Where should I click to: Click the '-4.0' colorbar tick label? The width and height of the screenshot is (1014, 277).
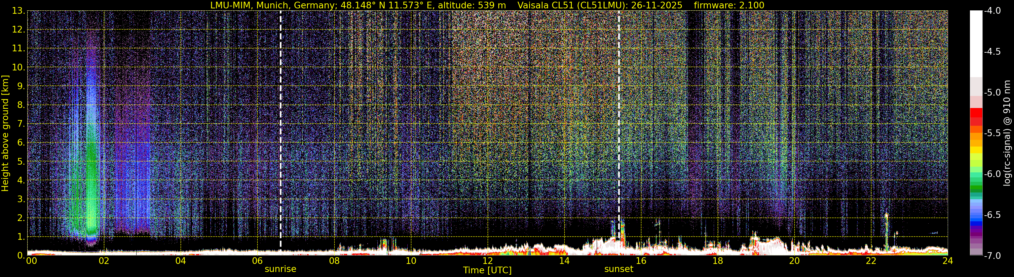(992, 11)
